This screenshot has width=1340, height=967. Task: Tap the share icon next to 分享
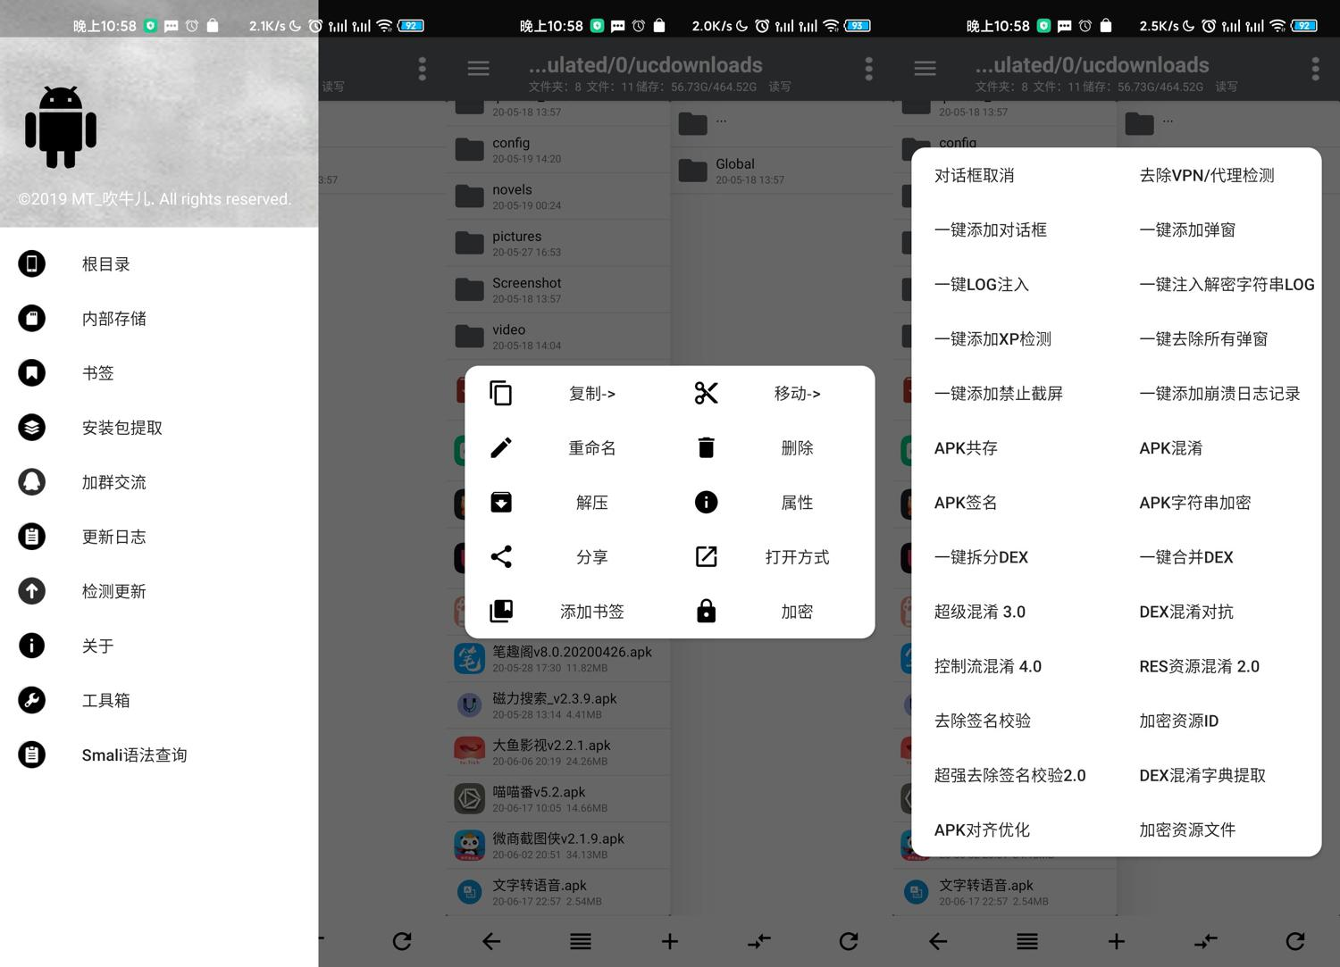coord(500,556)
